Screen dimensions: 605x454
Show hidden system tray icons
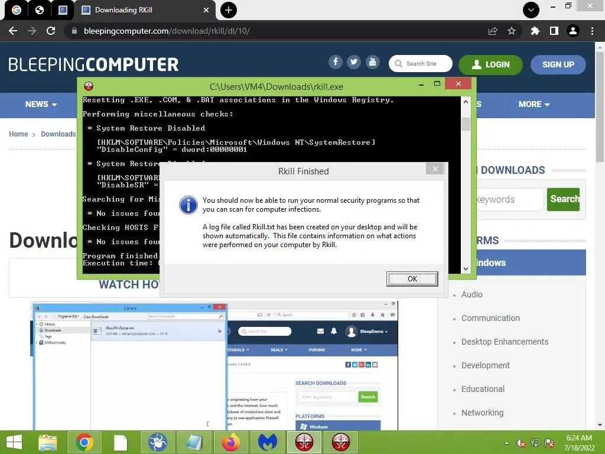tap(506, 443)
